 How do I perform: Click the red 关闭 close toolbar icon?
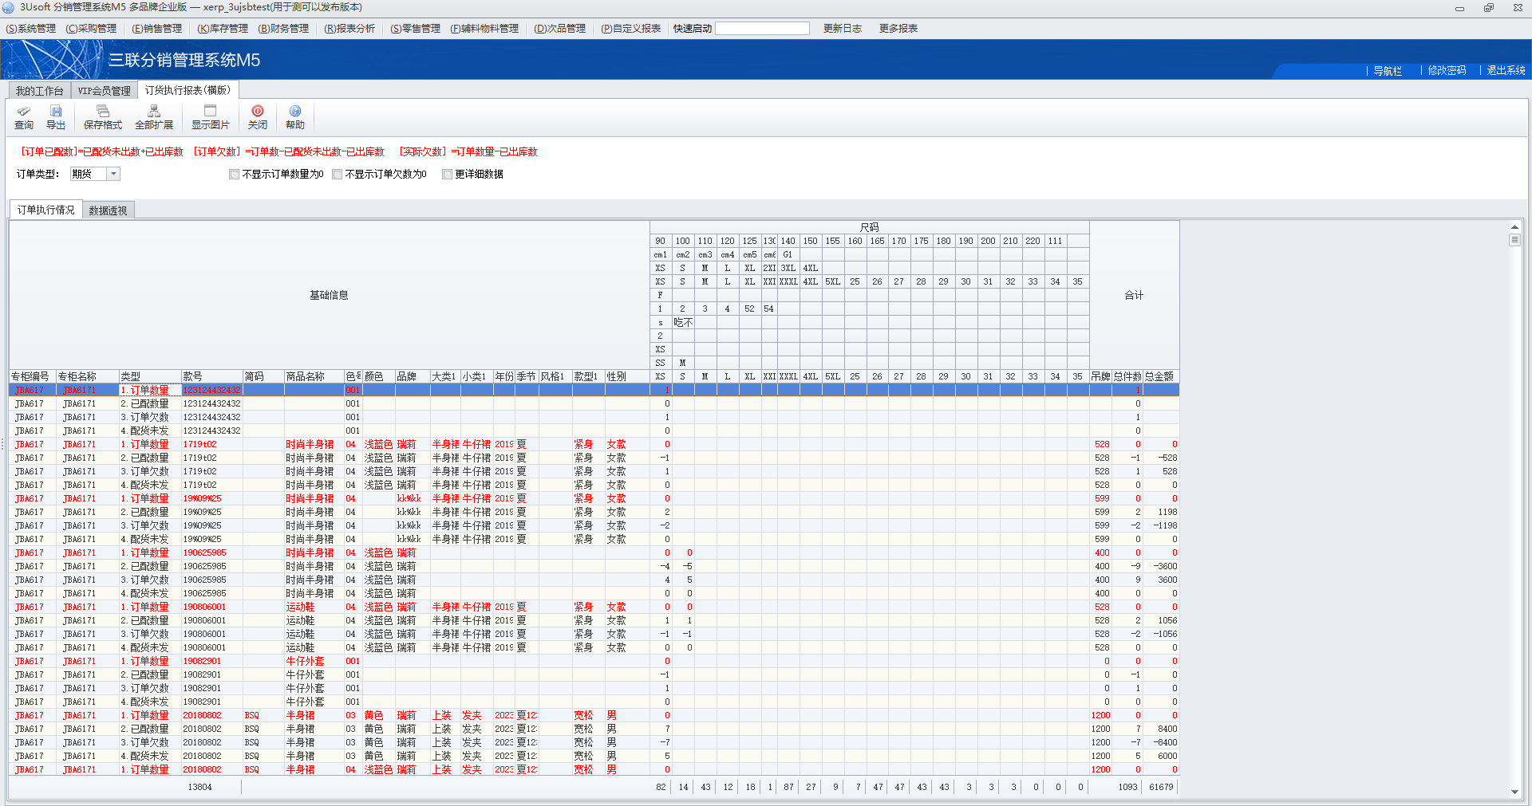pos(258,116)
